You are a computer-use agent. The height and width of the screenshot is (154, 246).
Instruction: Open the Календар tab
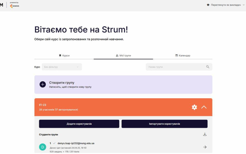(x=183, y=55)
